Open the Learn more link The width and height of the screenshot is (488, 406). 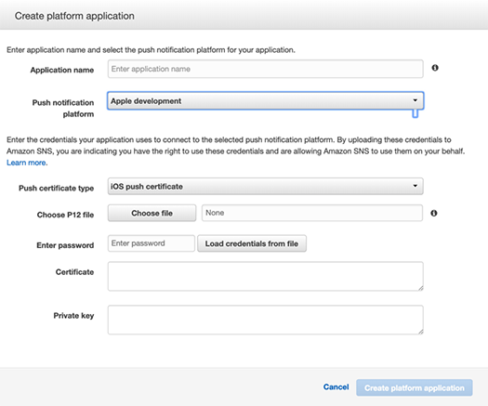[x=27, y=163]
